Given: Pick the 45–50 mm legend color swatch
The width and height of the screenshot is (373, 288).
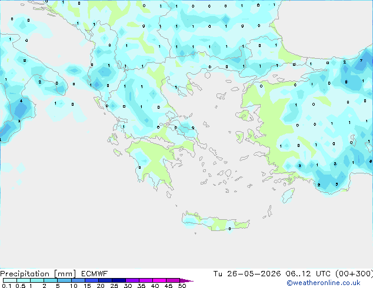Looking at the screenshot, I should click(173, 280).
